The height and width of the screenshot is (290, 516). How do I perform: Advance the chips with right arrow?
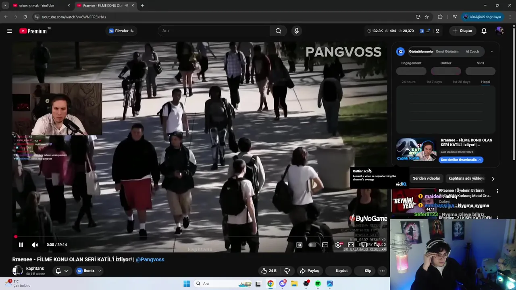(x=493, y=178)
